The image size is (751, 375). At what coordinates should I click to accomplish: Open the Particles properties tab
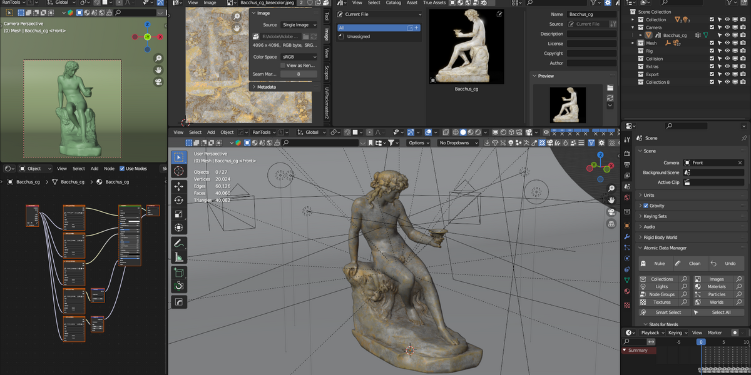627,247
